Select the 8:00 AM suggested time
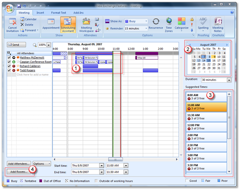The height and width of the screenshot is (191, 241). 206,97
